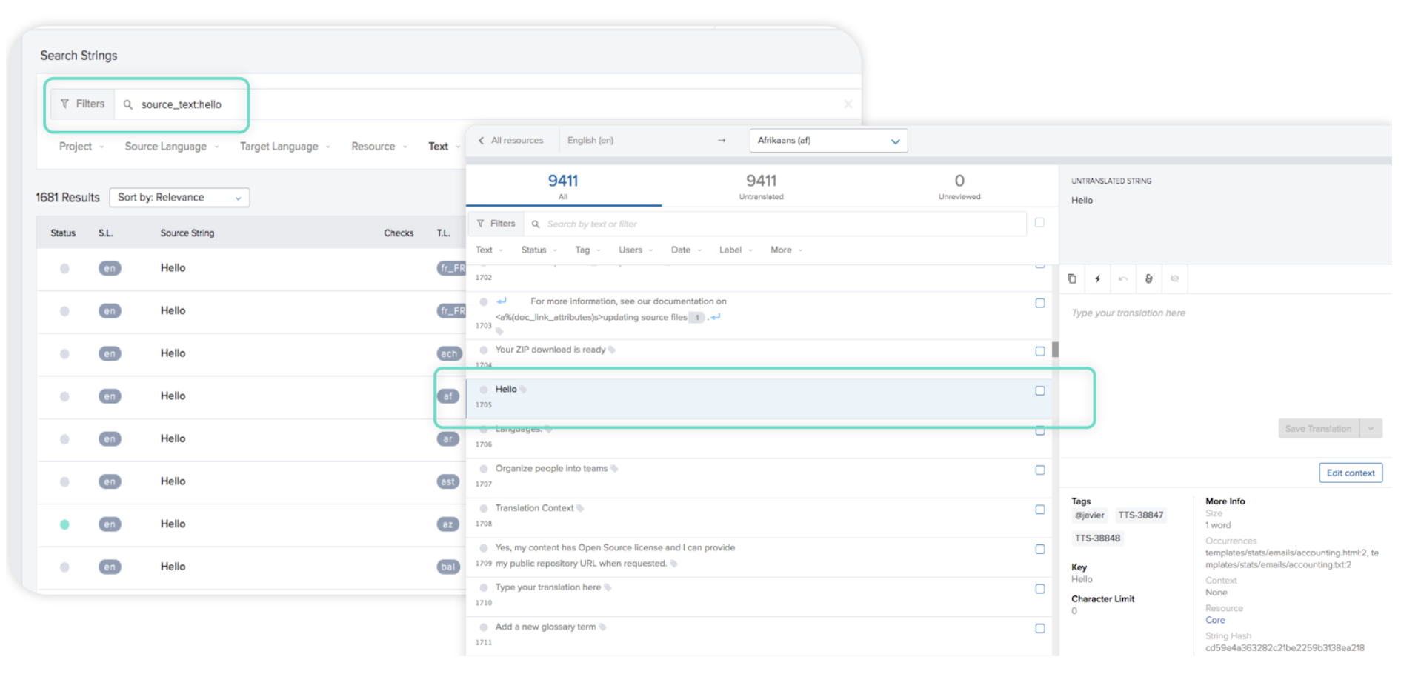Click the editor string list scrollbar thumb
The height and width of the screenshot is (674, 1418).
pyautogui.click(x=1055, y=350)
